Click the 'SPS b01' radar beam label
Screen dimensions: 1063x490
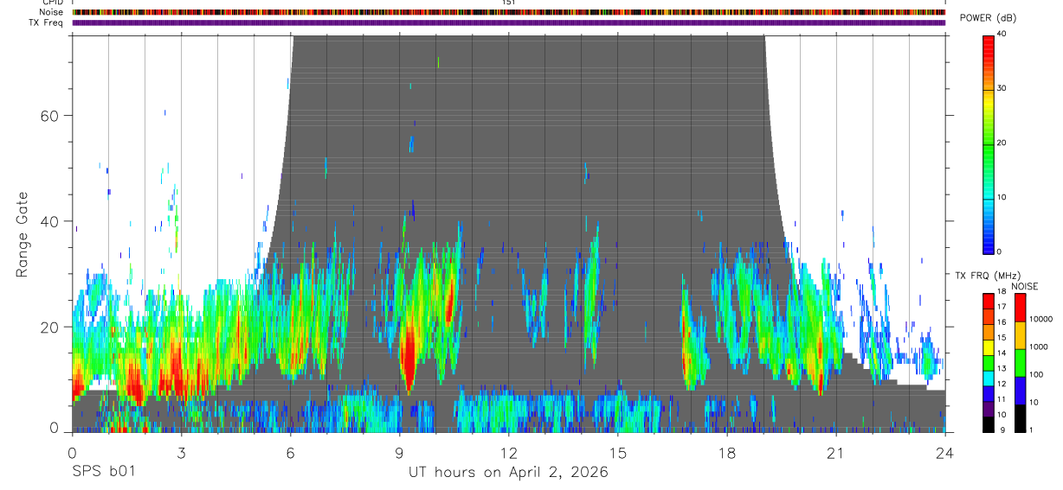pos(103,473)
